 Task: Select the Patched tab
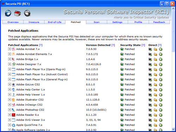(x=76, y=22)
